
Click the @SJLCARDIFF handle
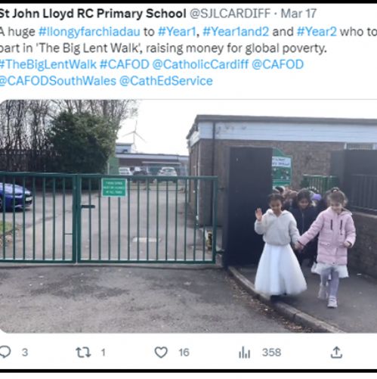point(230,14)
